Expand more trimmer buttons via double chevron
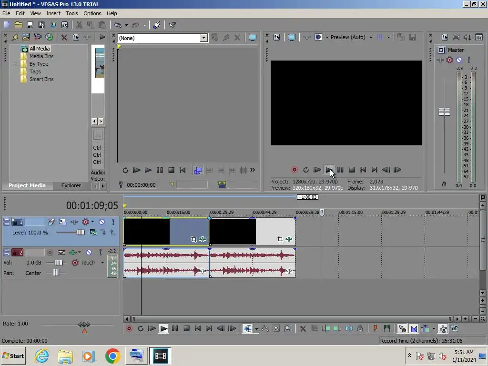This screenshot has width=488, height=366. 253,170
